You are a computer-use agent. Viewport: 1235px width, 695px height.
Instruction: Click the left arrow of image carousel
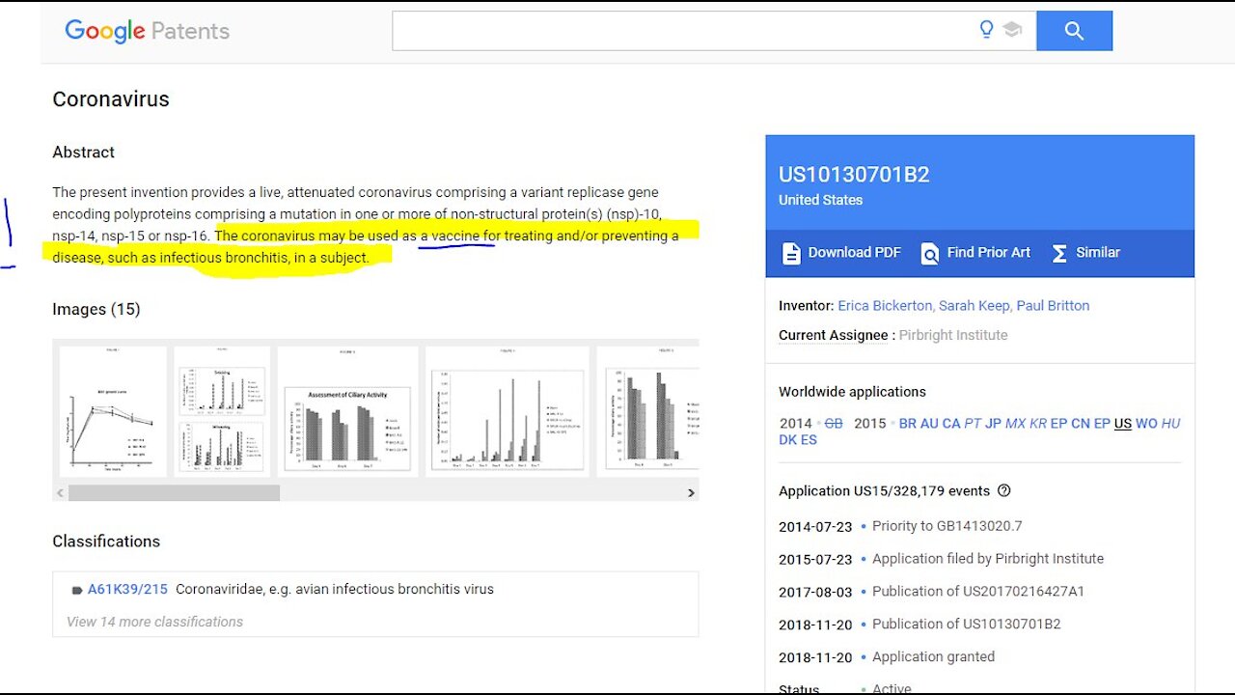click(60, 492)
